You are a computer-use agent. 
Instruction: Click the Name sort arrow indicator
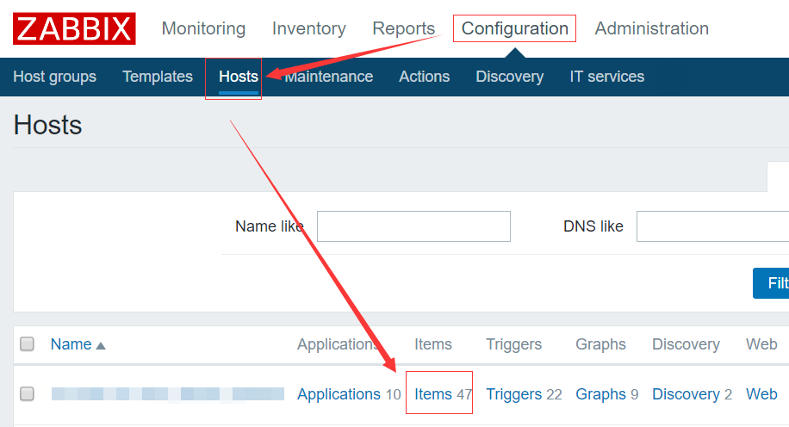click(101, 346)
